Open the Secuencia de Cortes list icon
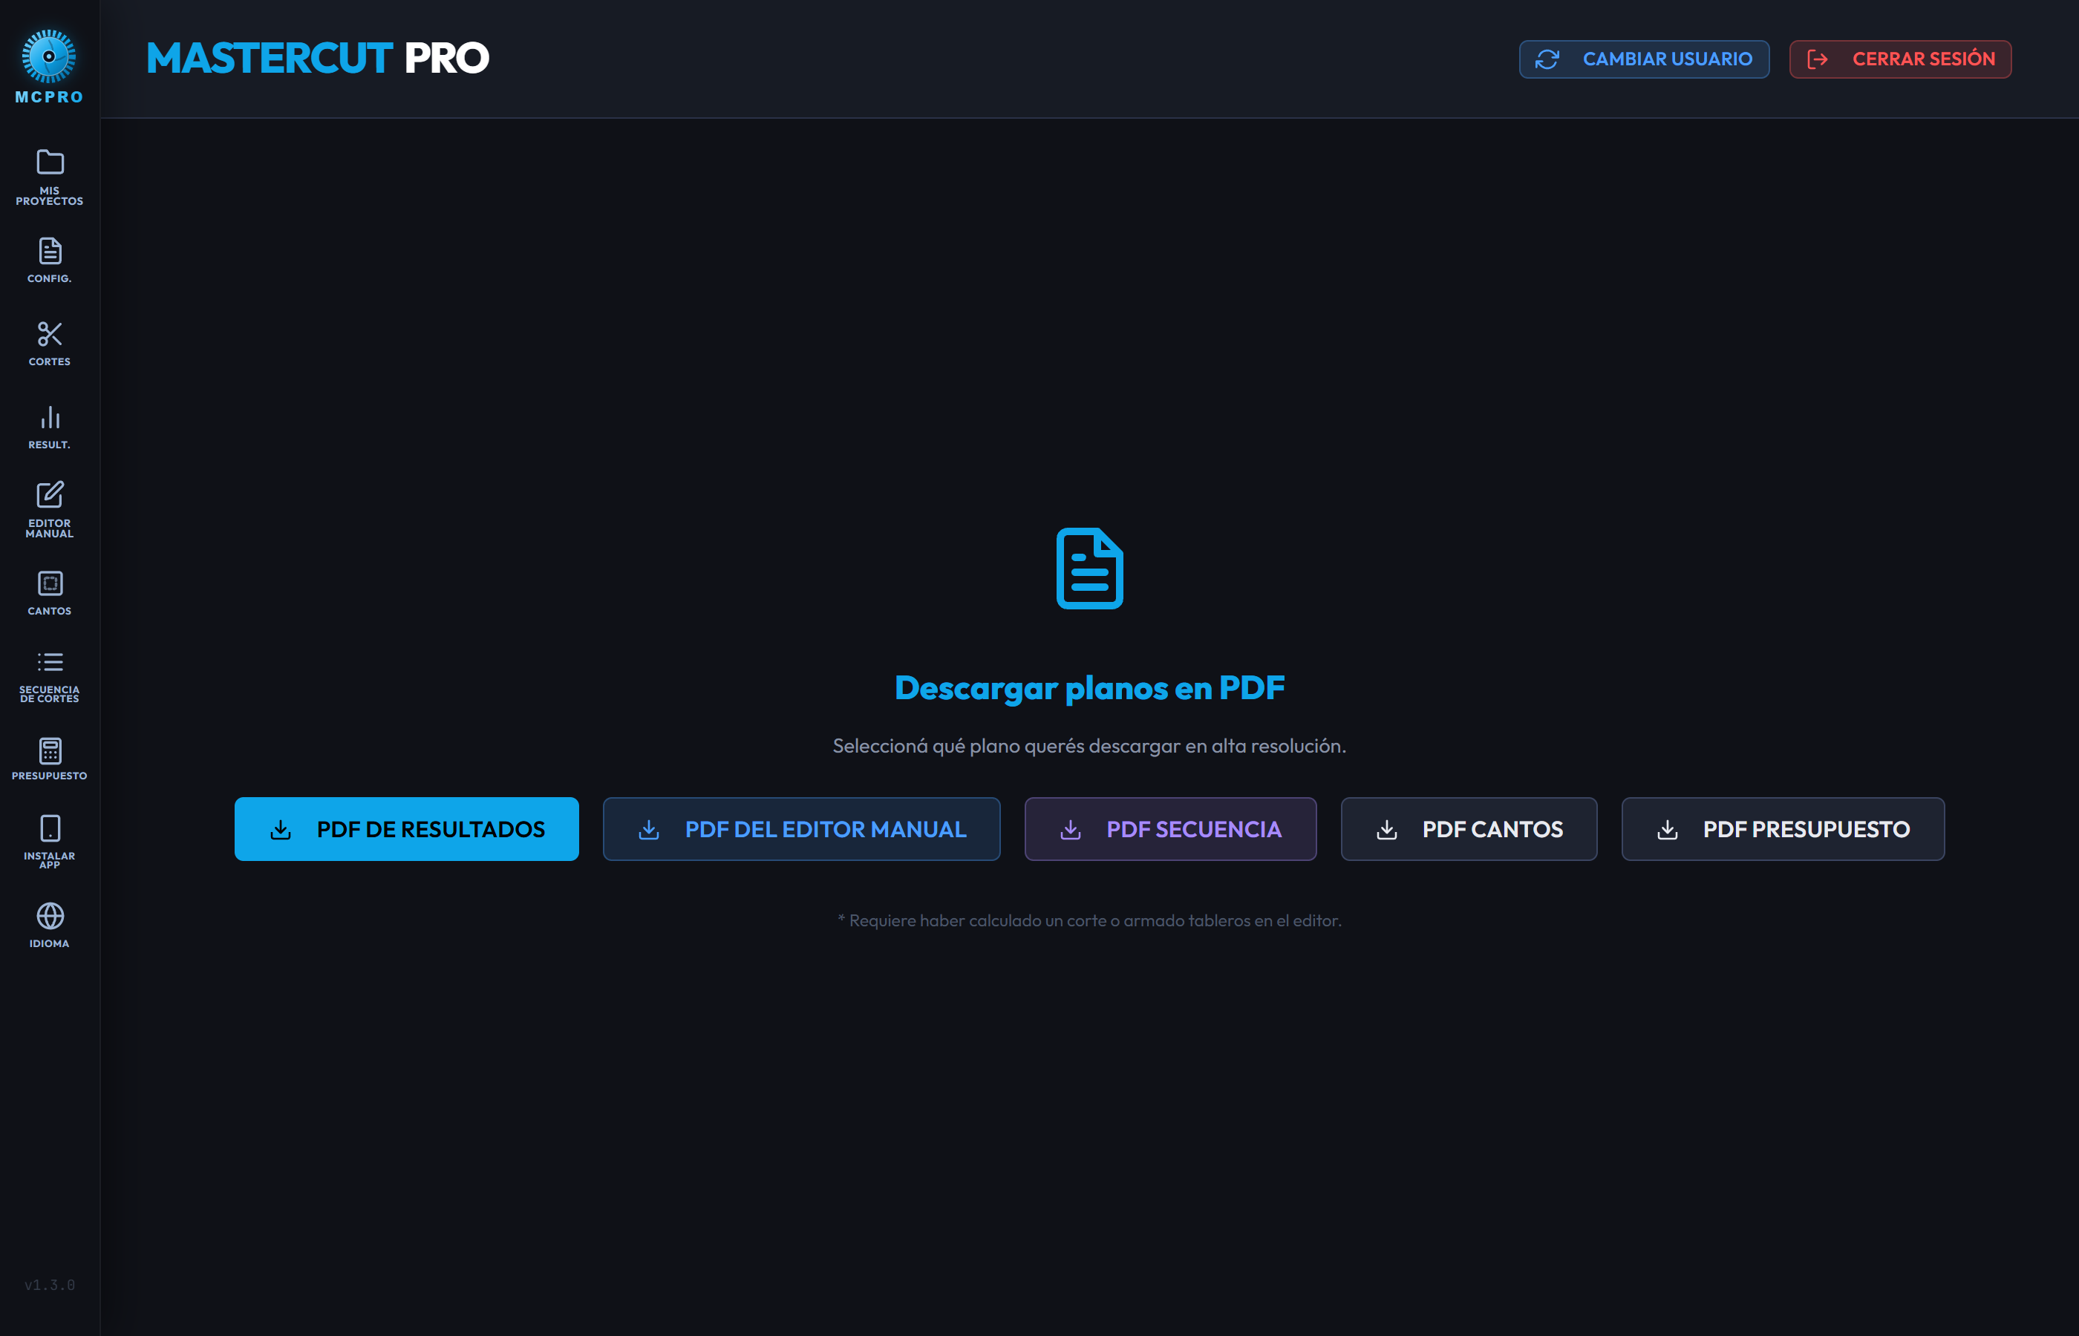The width and height of the screenshot is (2079, 1336). point(50,662)
